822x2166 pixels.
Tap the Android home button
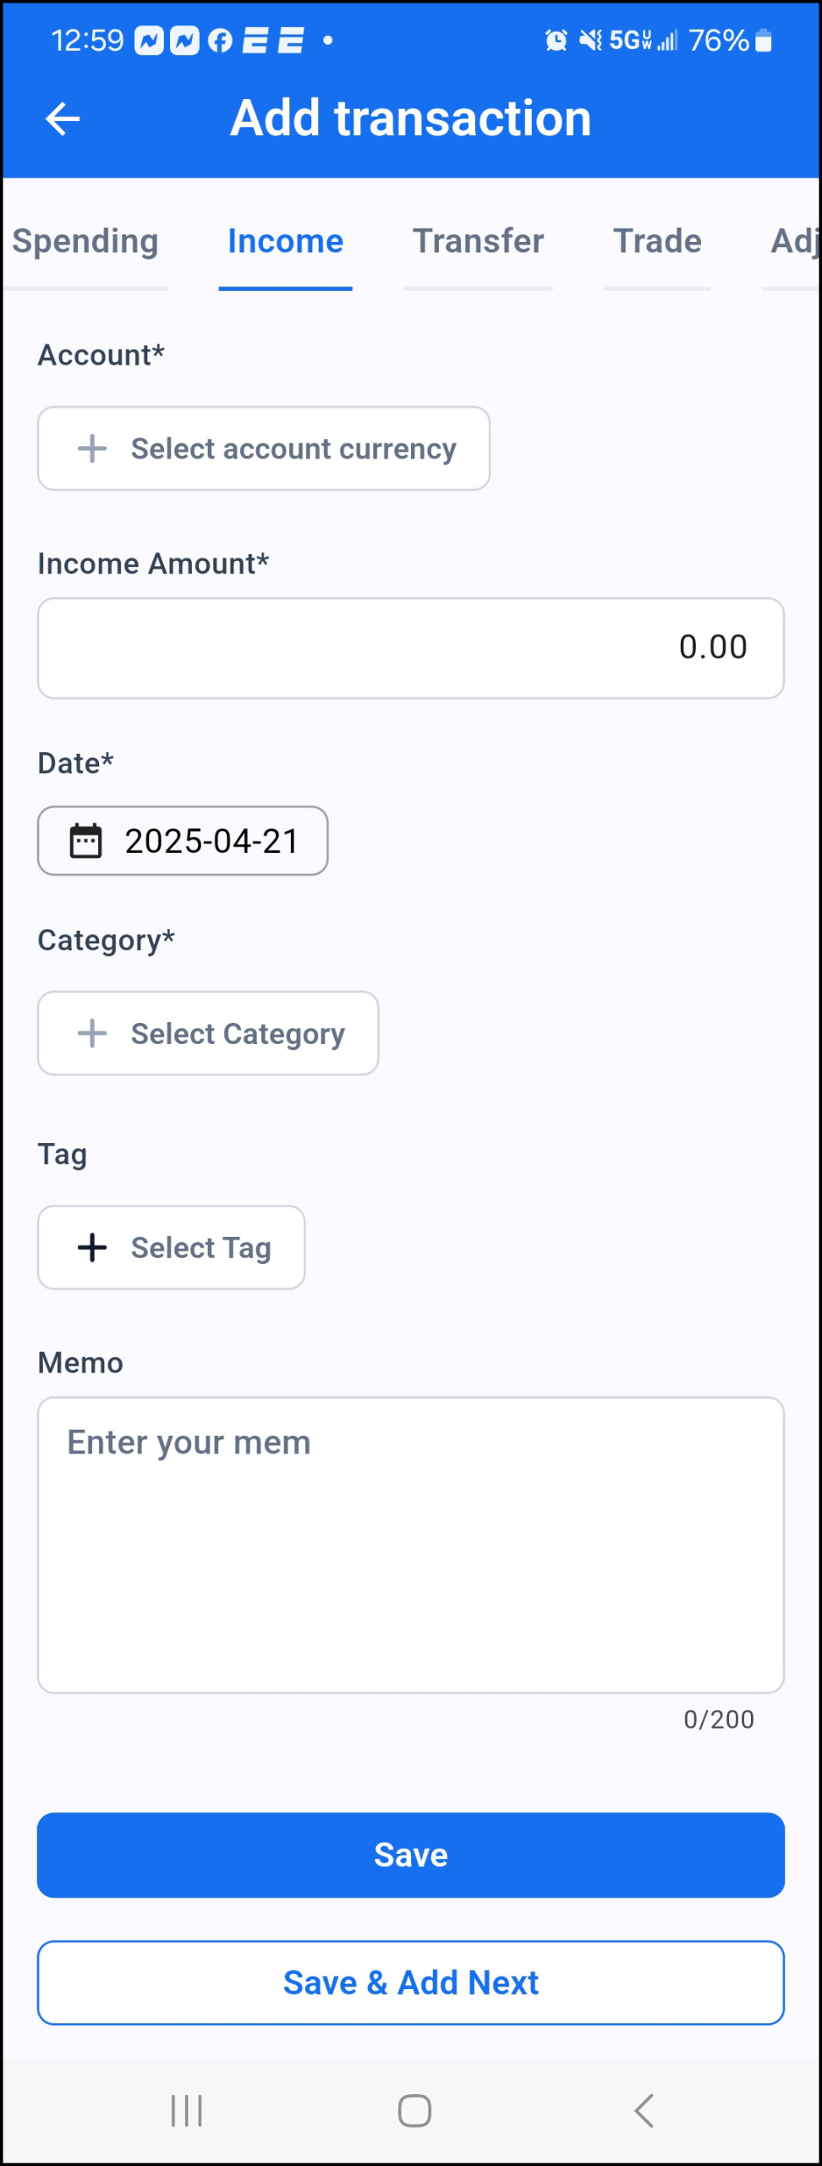tap(414, 2110)
